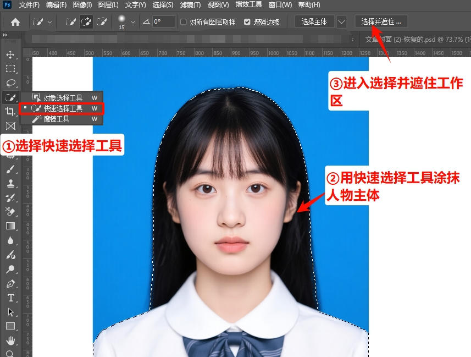Open the brush size picker dropdown
The width and height of the screenshot is (471, 357).
[x=133, y=22]
